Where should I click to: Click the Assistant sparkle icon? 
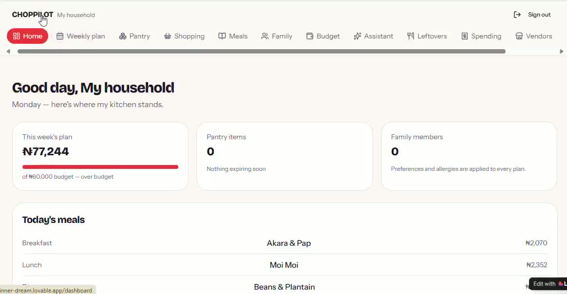tap(357, 36)
